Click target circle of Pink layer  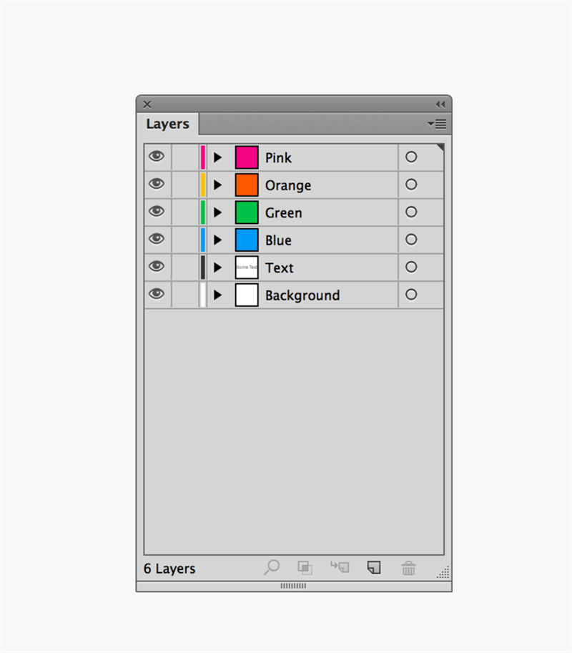[411, 157]
